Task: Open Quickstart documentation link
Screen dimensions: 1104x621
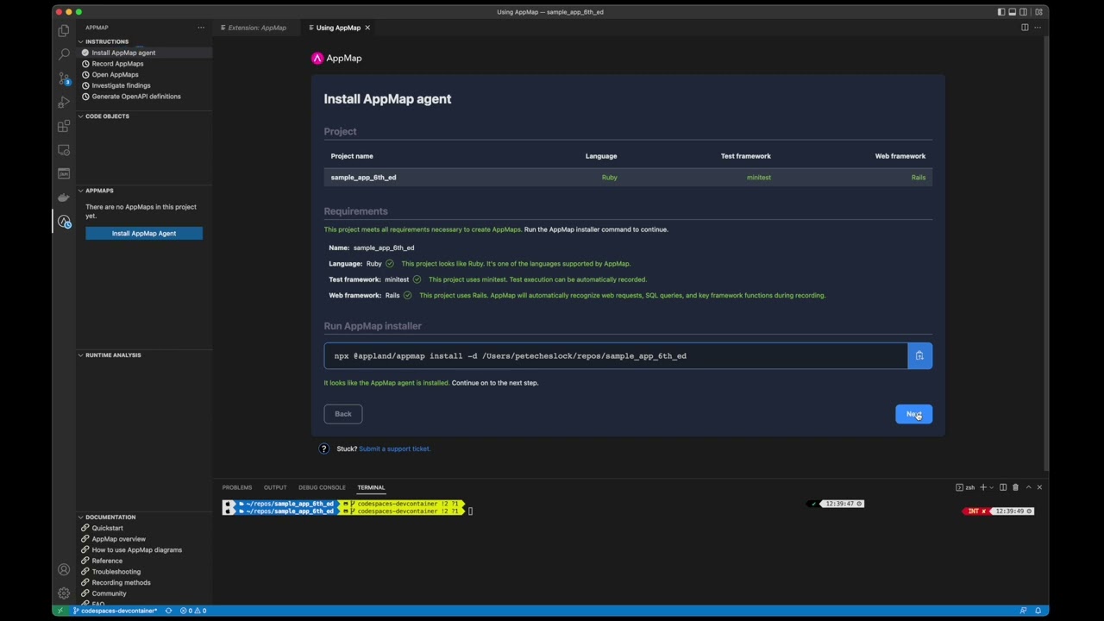Action: click(108, 528)
